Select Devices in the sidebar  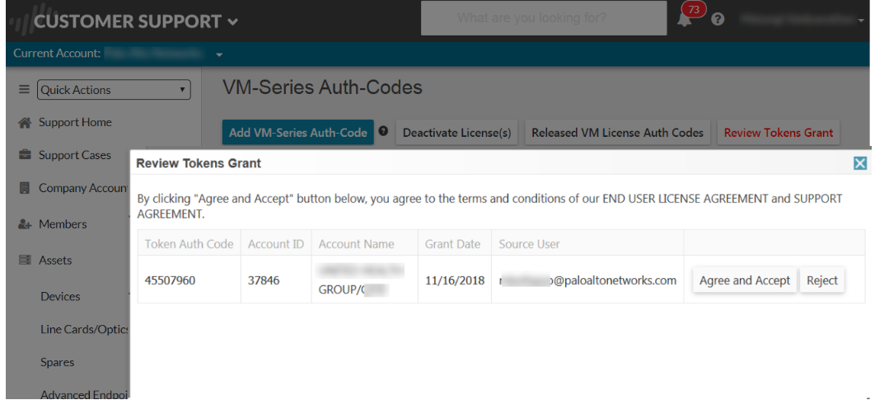[60, 296]
